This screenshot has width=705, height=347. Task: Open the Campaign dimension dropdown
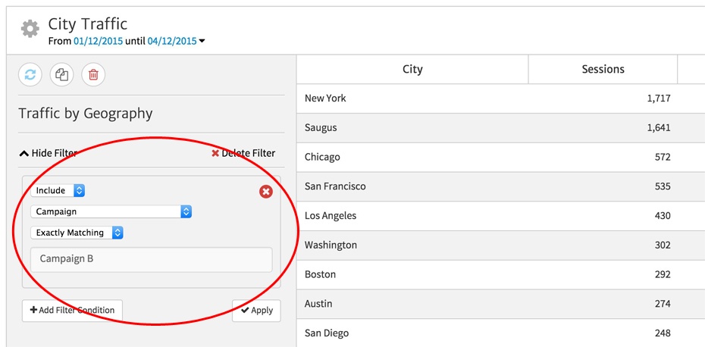click(111, 212)
